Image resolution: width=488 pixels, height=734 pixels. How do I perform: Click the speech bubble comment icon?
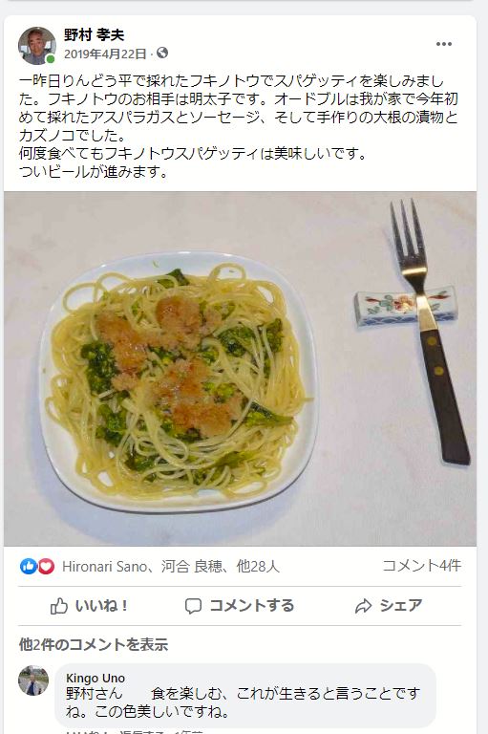pos(193,606)
